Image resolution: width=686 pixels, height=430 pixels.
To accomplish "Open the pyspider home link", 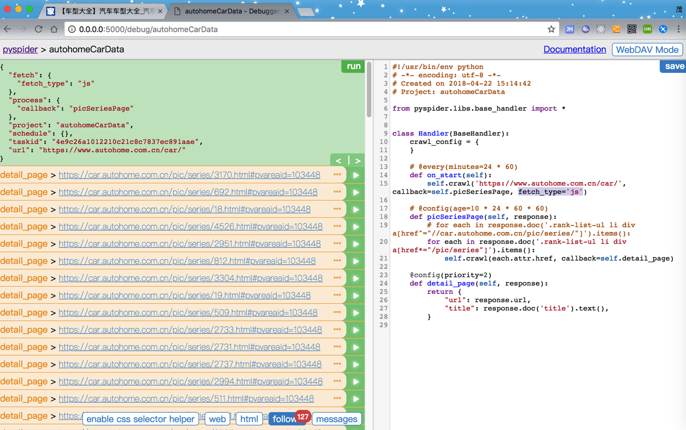I will 20,49.
